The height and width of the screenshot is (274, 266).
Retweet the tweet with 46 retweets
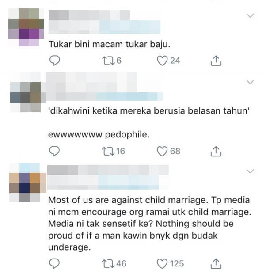point(108,264)
